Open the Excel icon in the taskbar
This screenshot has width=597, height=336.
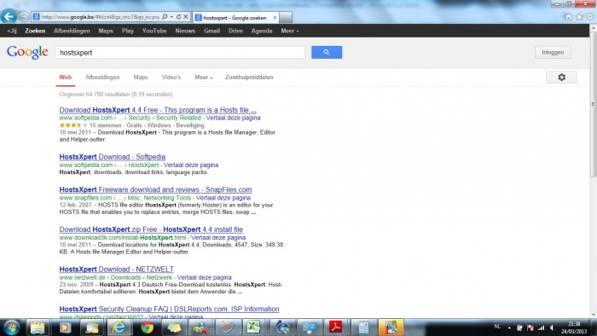pyautogui.click(x=253, y=327)
